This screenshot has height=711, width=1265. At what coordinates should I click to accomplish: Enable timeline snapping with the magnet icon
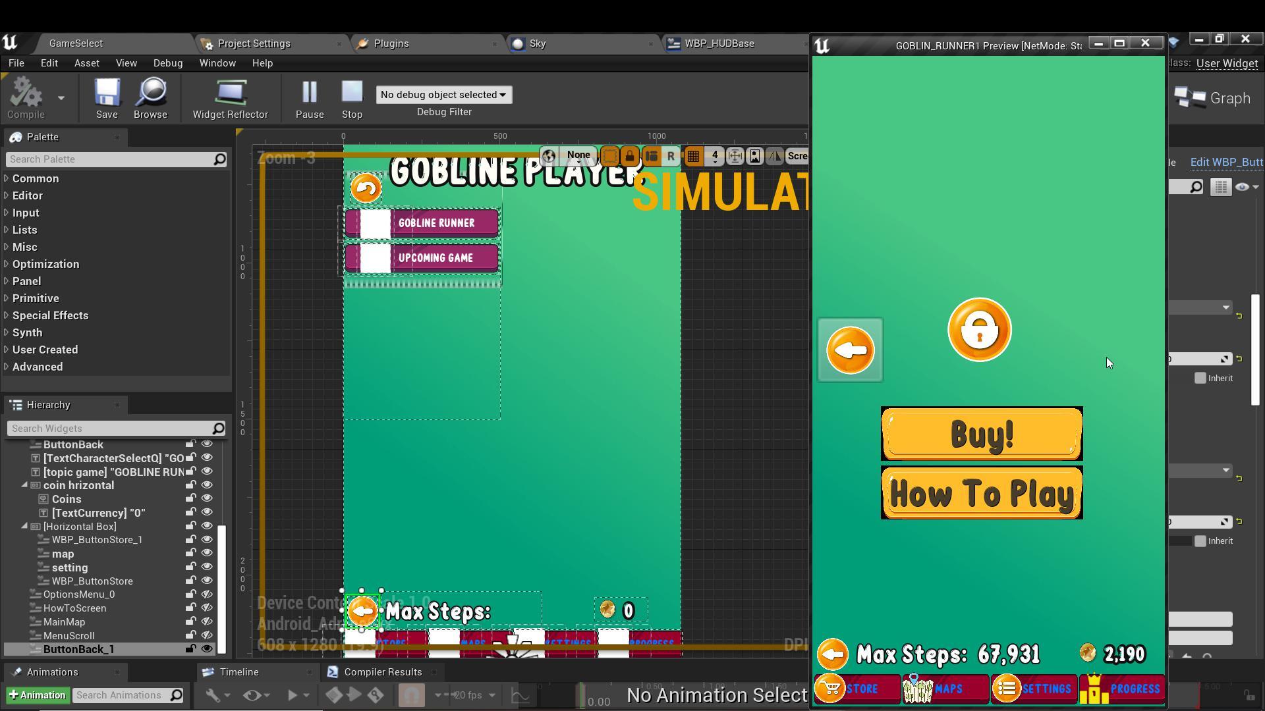click(x=412, y=695)
